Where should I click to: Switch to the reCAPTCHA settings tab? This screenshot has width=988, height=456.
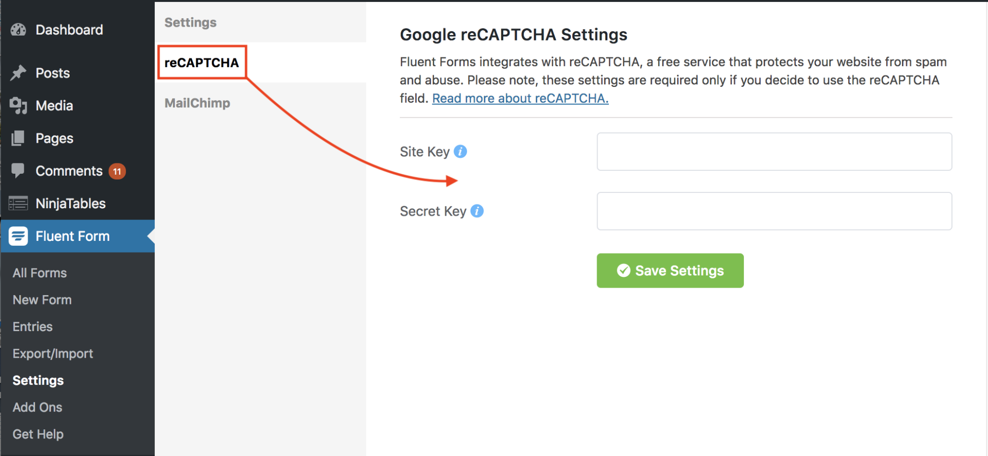tap(202, 63)
